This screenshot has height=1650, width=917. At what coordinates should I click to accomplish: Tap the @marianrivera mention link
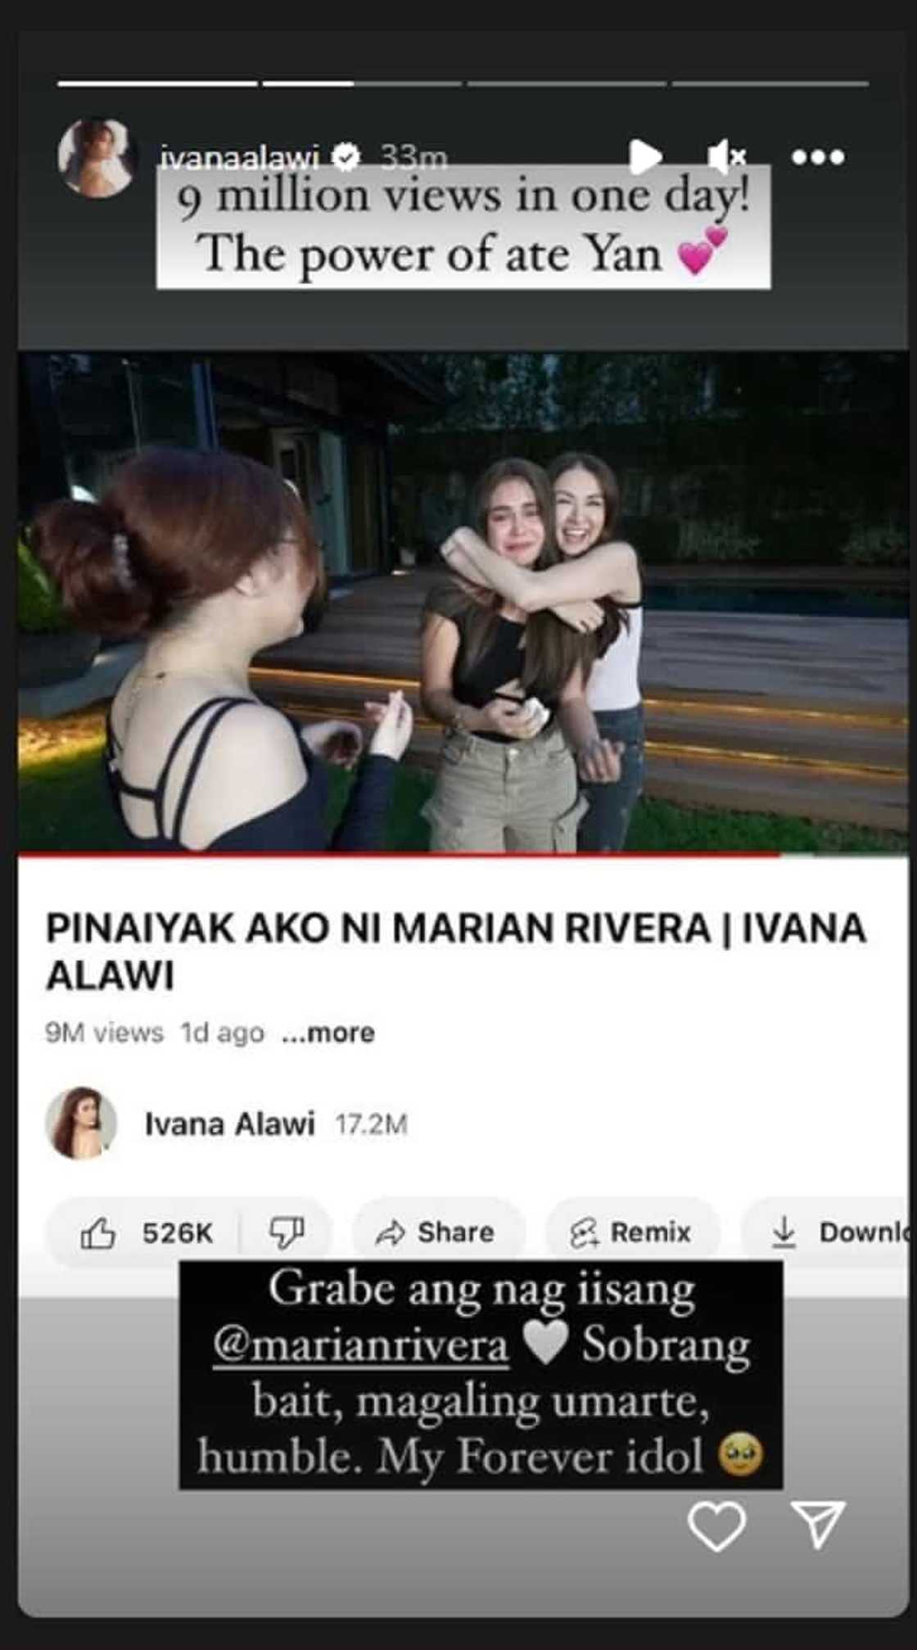click(361, 1345)
